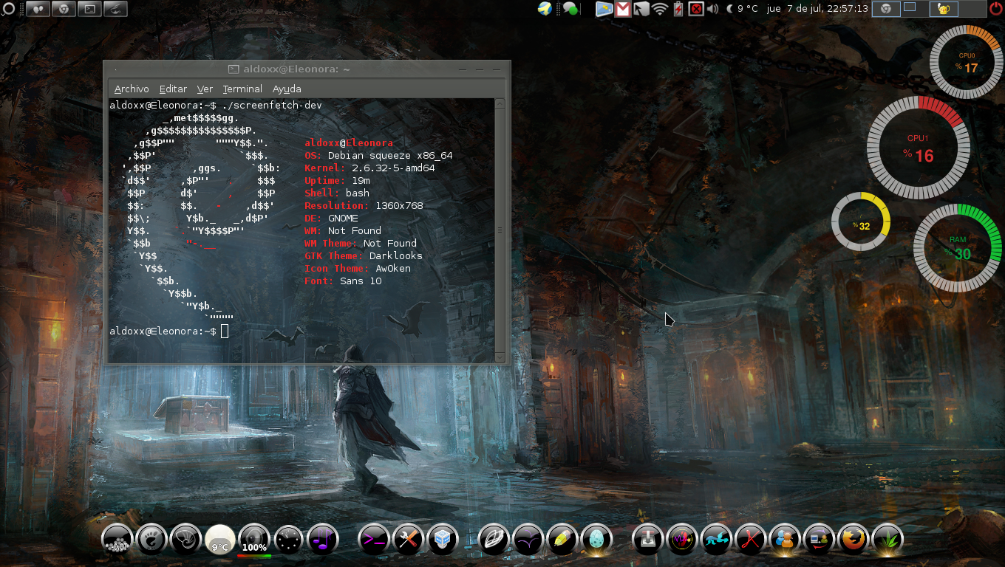The image size is (1005, 567).
Task: Click the red X tray icon
Action: click(695, 9)
